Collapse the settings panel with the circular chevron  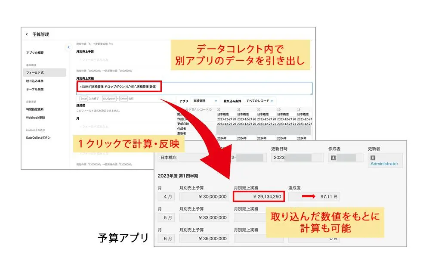[x=68, y=47]
